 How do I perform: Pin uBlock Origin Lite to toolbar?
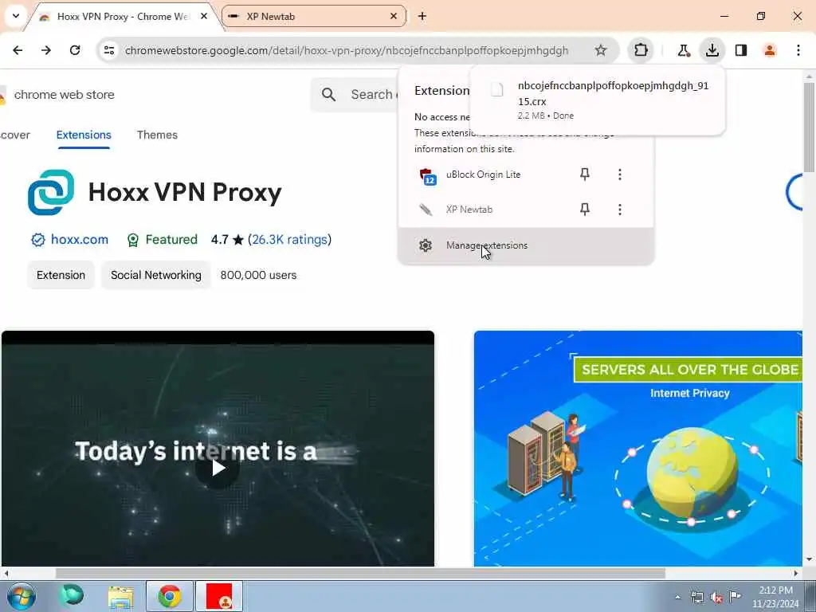click(x=585, y=175)
